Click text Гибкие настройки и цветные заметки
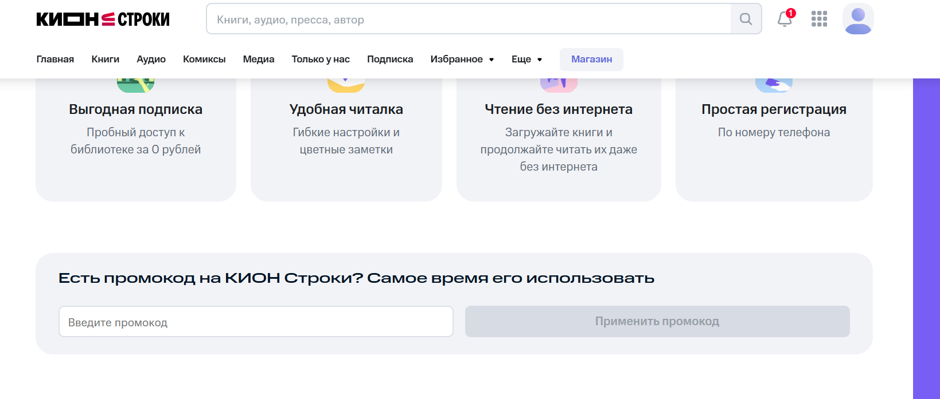 coord(346,141)
